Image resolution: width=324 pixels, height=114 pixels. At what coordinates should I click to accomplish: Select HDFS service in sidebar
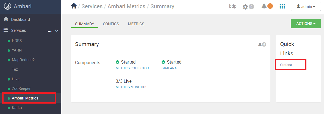pos(17,41)
